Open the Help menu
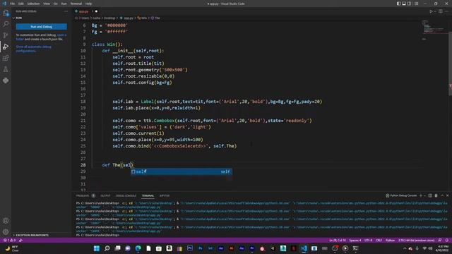 pyautogui.click(x=88, y=4)
